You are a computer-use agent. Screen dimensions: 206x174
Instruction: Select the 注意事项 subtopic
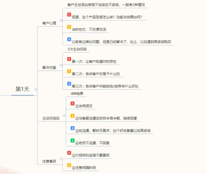[x=49, y=161]
